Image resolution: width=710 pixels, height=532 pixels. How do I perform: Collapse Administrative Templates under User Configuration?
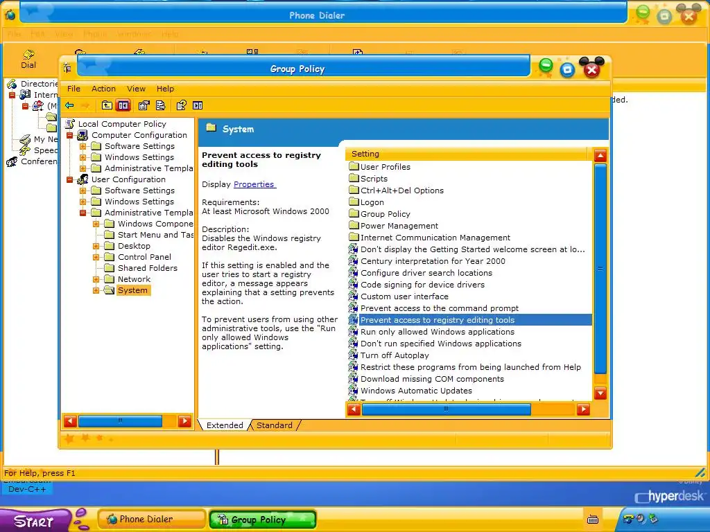tap(83, 213)
